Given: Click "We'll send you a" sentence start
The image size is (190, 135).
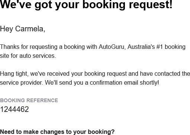Looking at the screenshot, I should (67, 83).
